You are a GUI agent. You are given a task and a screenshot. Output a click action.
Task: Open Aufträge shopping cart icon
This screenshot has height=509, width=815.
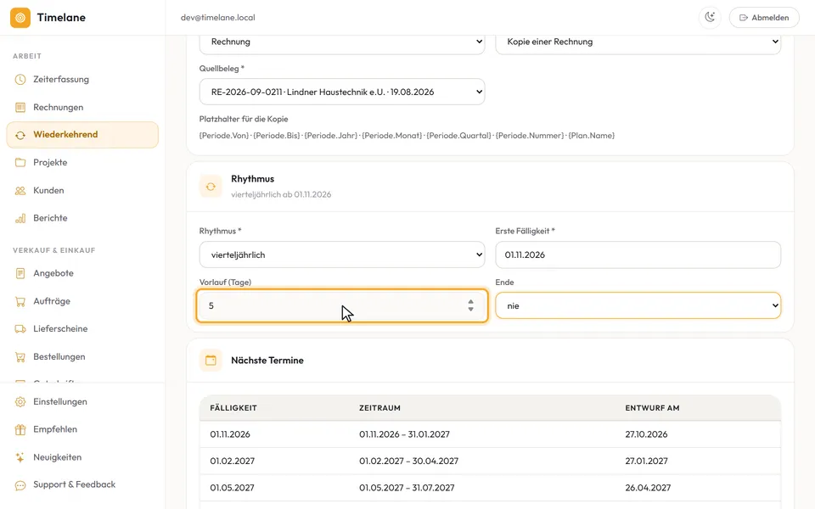[20, 301]
